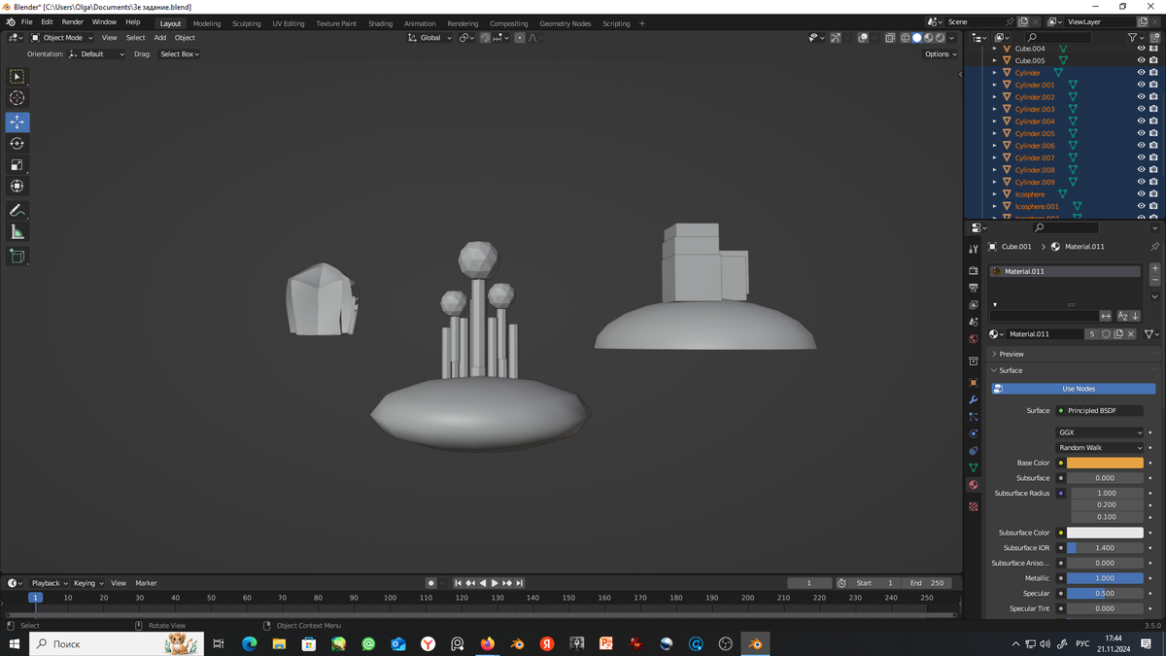Open the Playback dropdown in timeline

(x=50, y=583)
